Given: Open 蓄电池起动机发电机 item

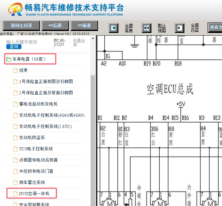Looking at the screenshot, I should click(38, 104).
